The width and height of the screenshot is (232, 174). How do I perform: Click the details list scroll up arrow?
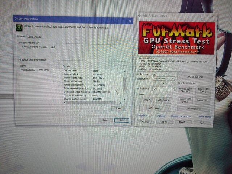tap(125, 71)
